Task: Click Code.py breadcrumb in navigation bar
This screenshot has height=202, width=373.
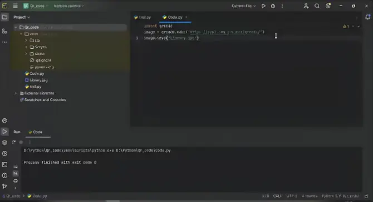Action: click(37, 196)
